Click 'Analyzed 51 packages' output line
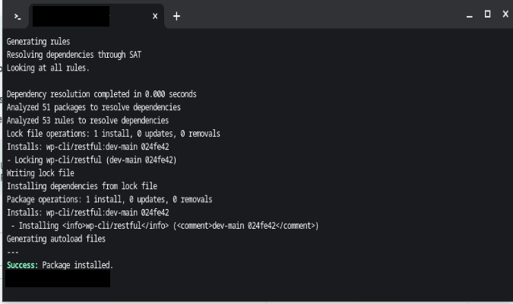Viewport: 513px width, 304px height. (93, 107)
